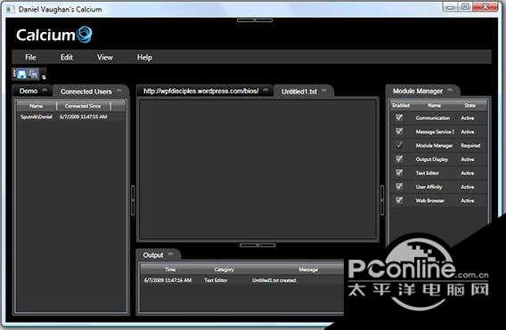Select the Text Editor module name
This screenshot has height=330, width=506.
pos(428,173)
